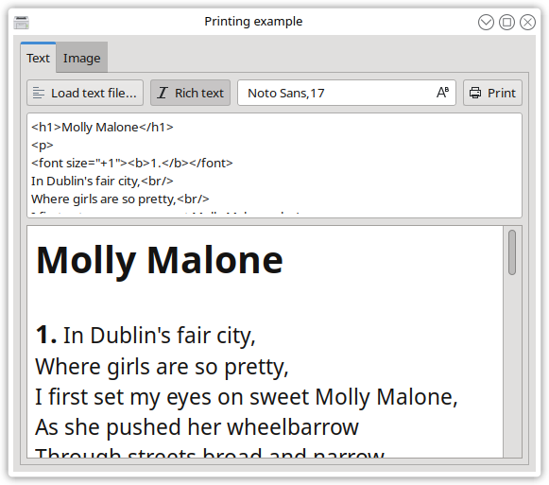The image size is (549, 485).
Task: Click the Noto Sans,17 font field
Action: point(347,93)
